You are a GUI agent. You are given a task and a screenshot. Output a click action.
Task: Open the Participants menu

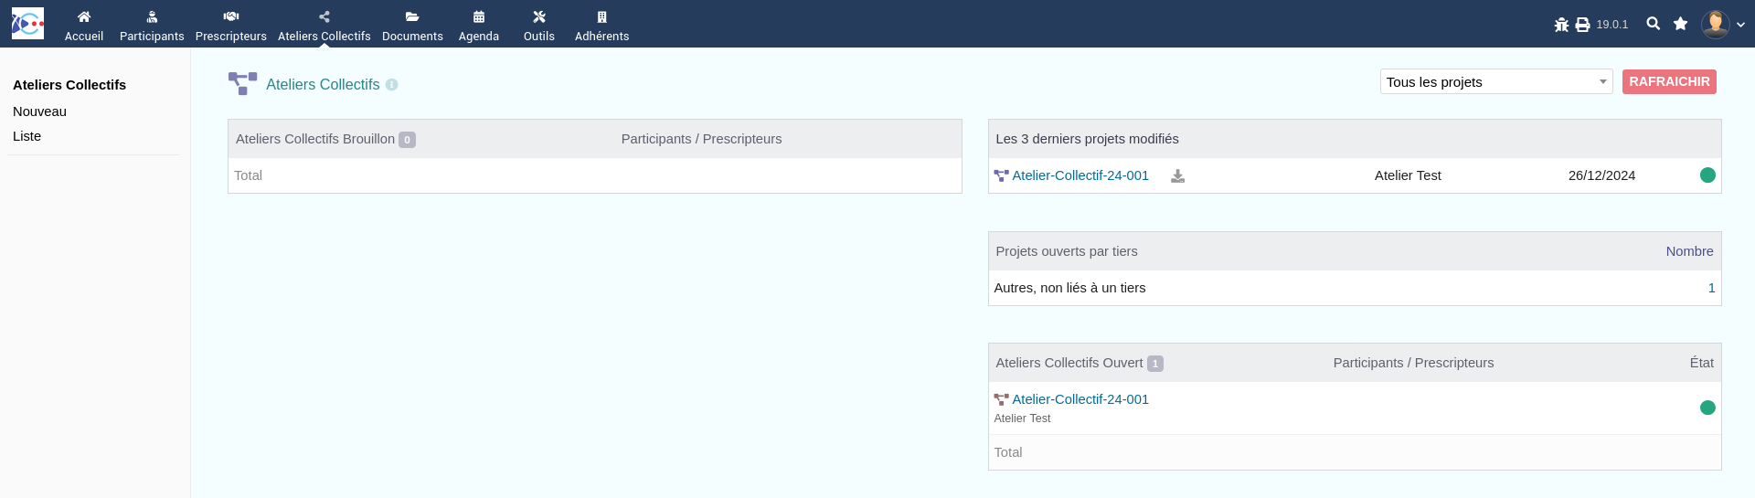point(152,25)
